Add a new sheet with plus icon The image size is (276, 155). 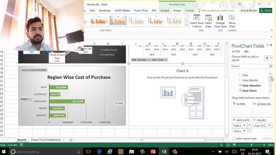coord(71,140)
